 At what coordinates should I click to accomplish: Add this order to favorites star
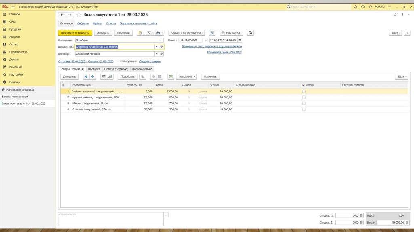[79, 15]
